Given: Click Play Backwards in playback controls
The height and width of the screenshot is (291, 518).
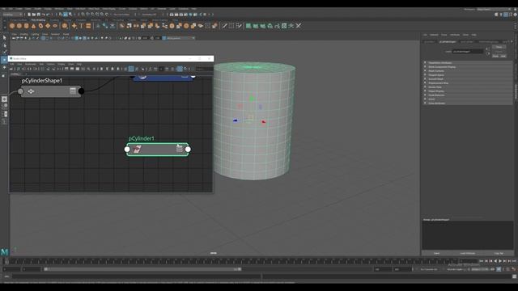Looking at the screenshot, I should point(495,261).
